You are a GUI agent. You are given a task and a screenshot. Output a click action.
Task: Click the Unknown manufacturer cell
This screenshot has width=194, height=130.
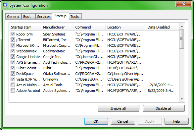point(50,79)
